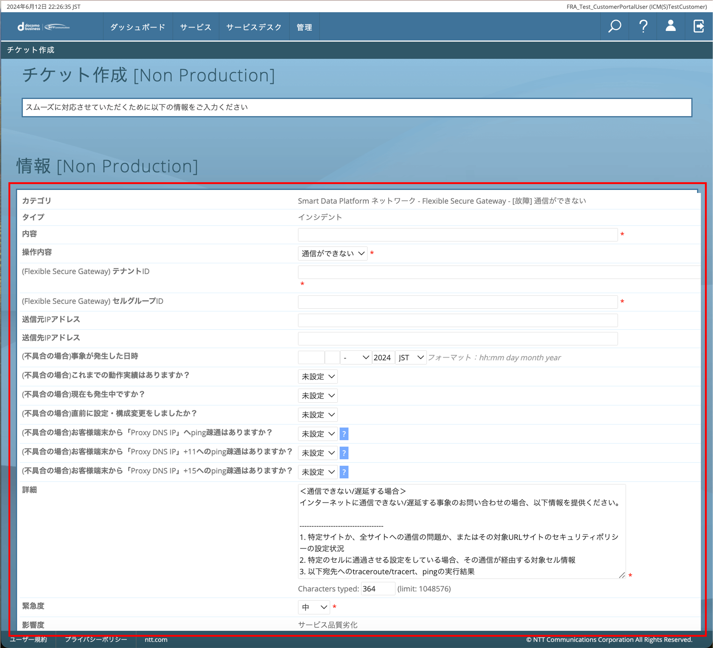Click チケット作成 breadcrumb text
The height and width of the screenshot is (648, 713).
coord(31,50)
